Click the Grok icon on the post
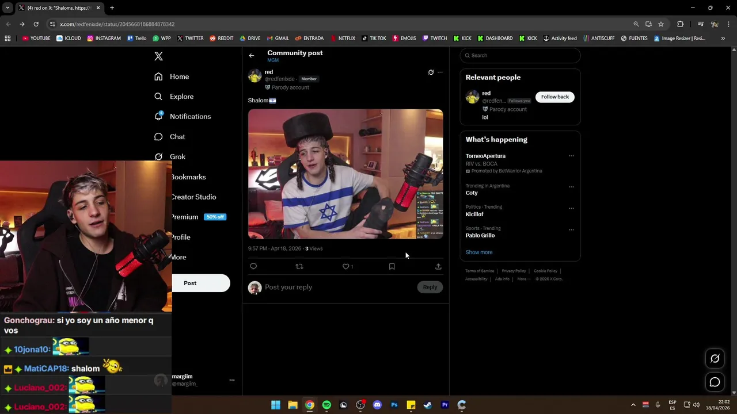This screenshot has height=414, width=737. 431,72
